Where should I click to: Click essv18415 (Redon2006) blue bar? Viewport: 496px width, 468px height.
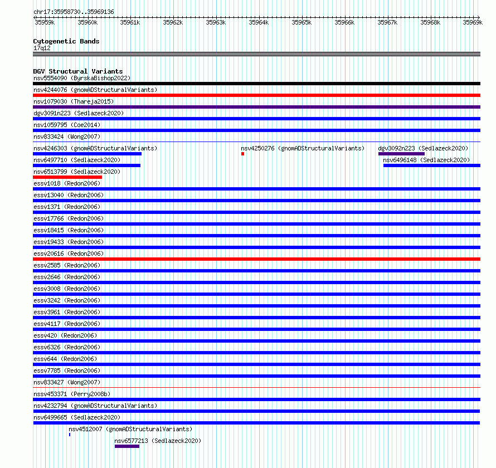tap(256, 236)
